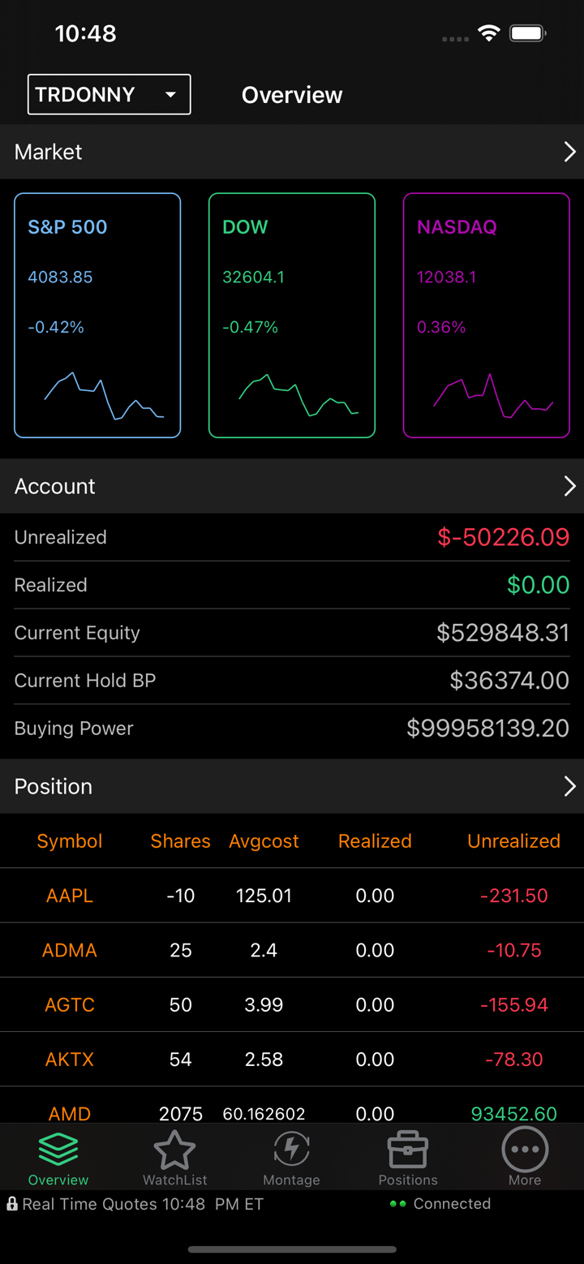Open the WatchList star icon
This screenshot has height=1264, width=584.
click(x=174, y=1150)
